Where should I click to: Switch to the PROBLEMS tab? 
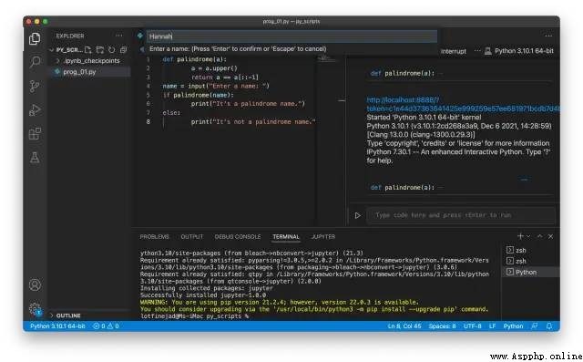[154, 236]
